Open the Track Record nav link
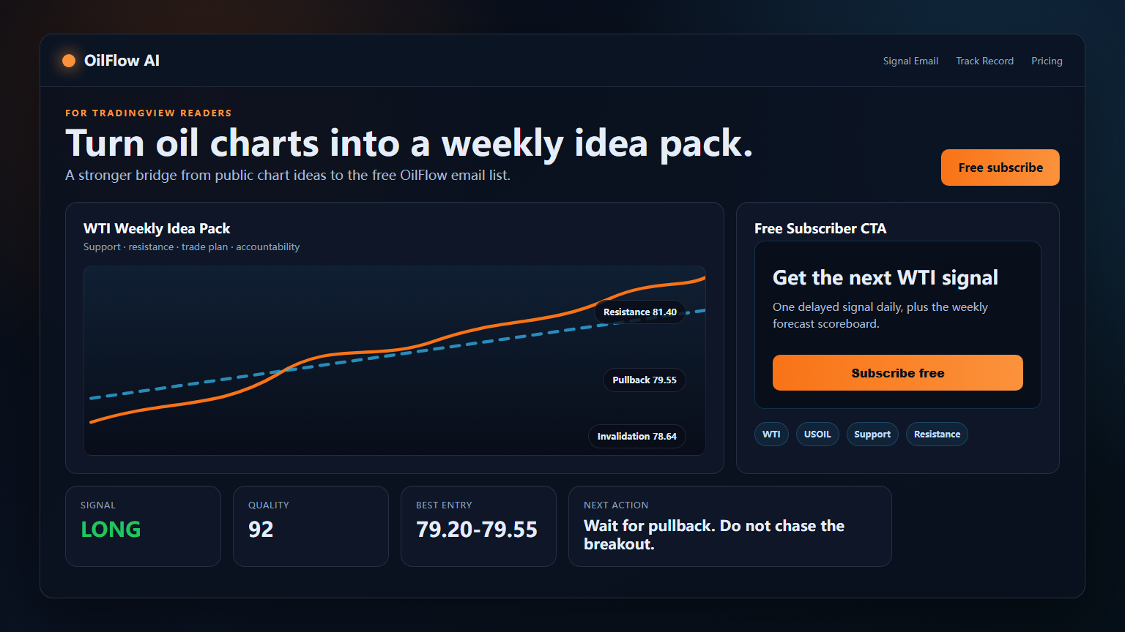This screenshot has width=1125, height=632. [x=984, y=61]
